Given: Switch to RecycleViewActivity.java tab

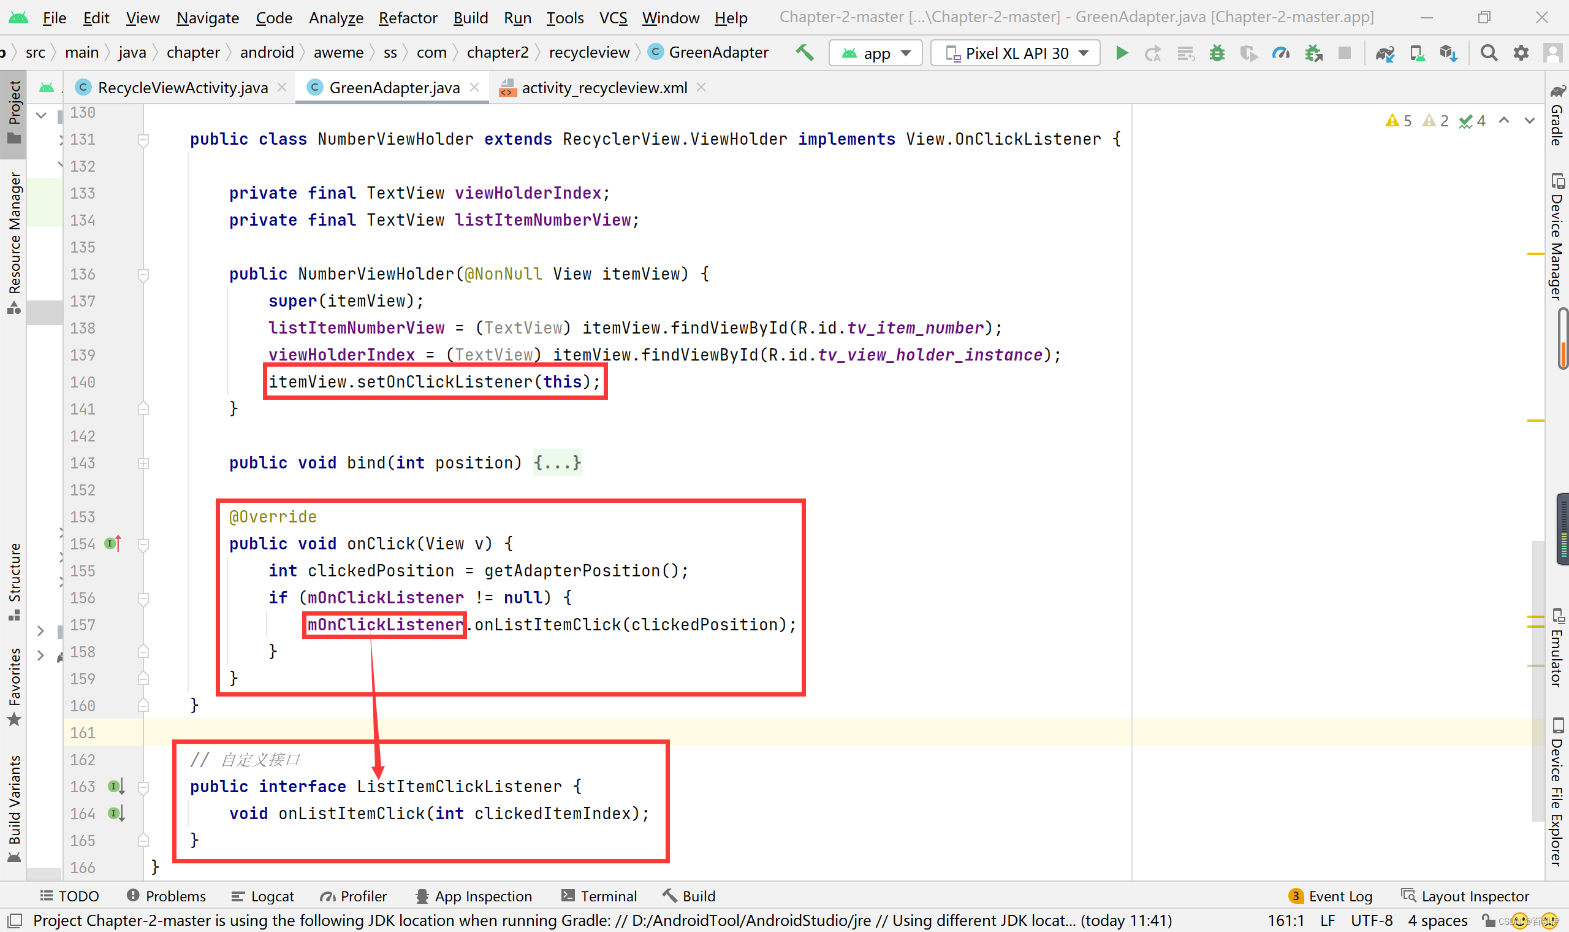Looking at the screenshot, I should pyautogui.click(x=182, y=88).
